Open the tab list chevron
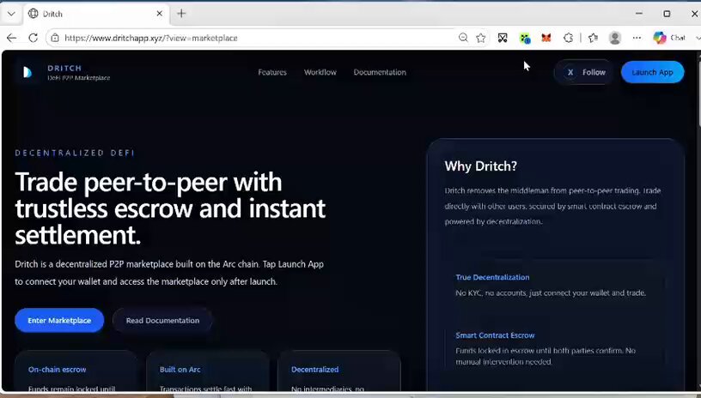 pos(11,14)
